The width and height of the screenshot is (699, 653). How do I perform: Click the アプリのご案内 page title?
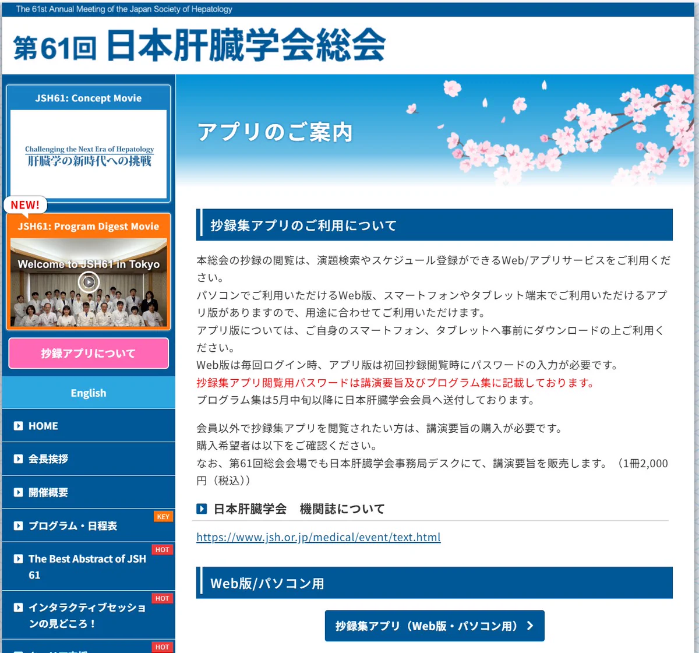[x=275, y=132]
